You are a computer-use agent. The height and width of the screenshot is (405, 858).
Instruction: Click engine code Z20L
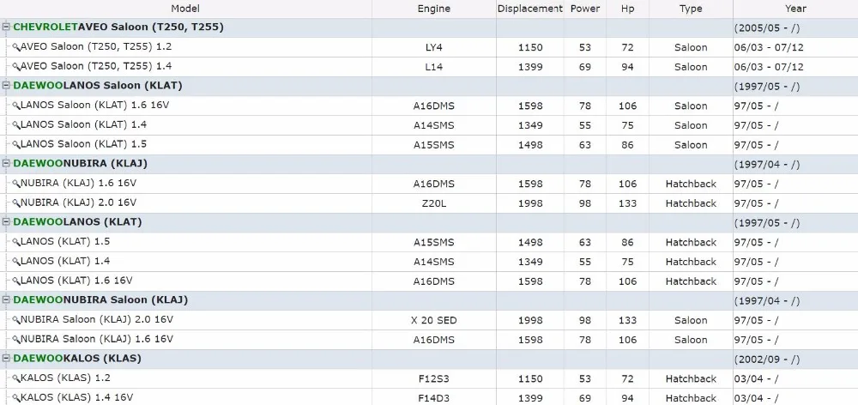pos(434,203)
